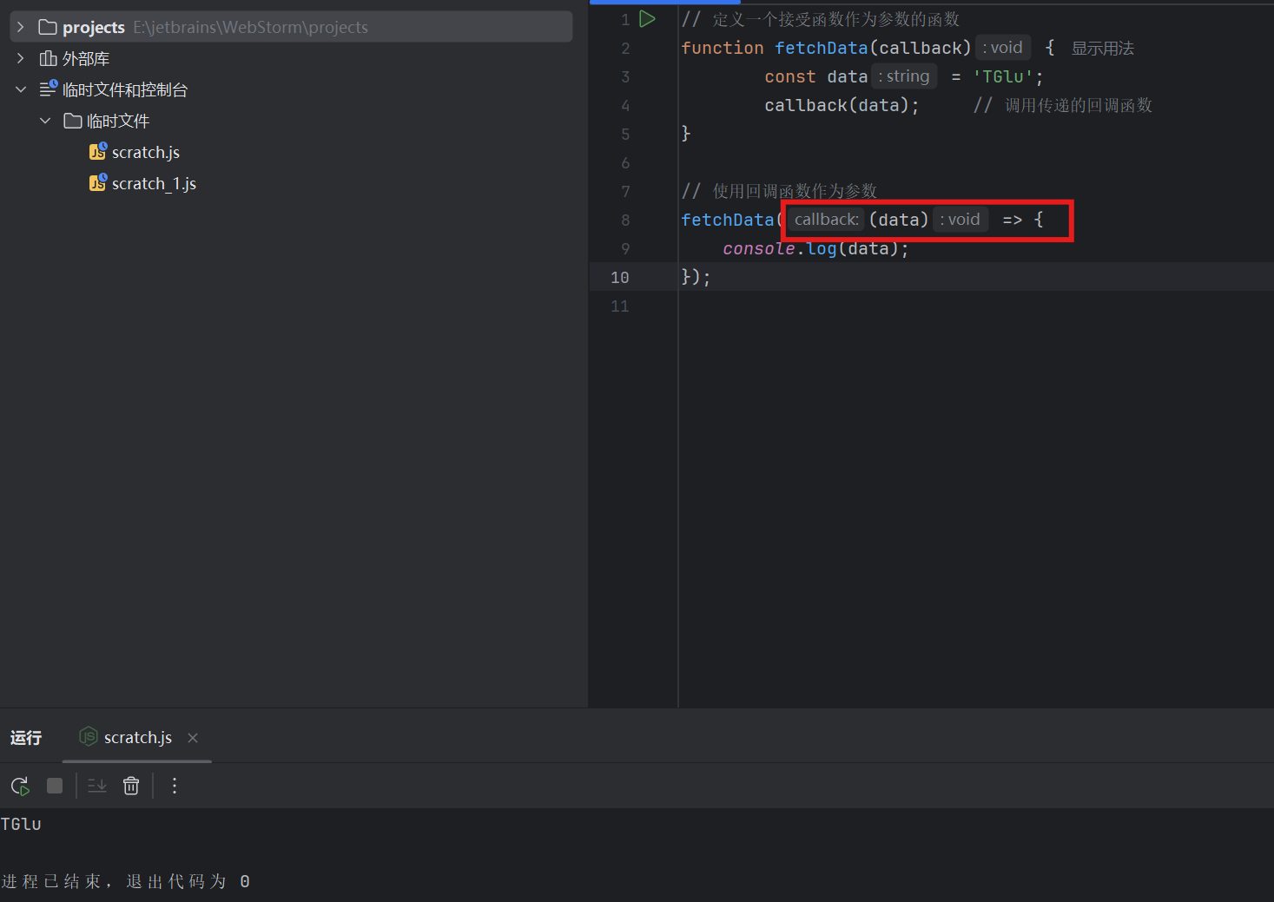Screen dimensions: 1274x902
Task: Click the fetchData function name on line 2
Action: point(821,48)
